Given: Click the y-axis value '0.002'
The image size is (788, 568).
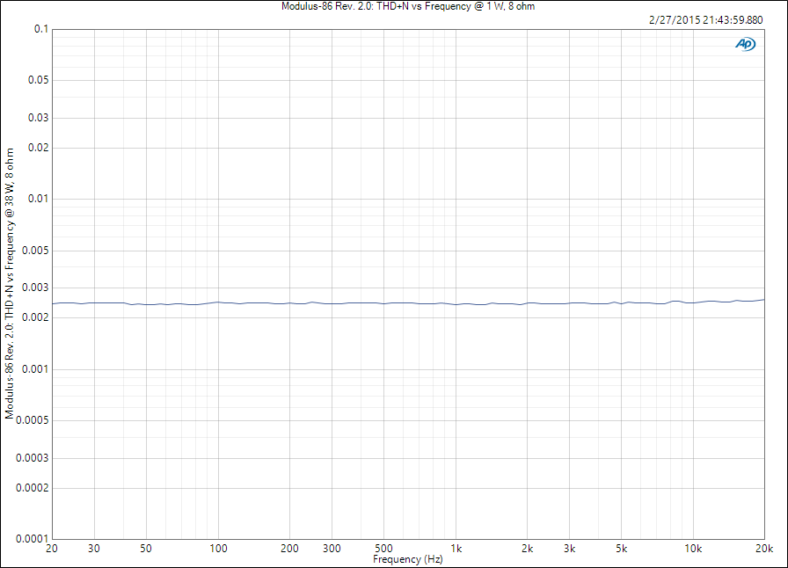Looking at the screenshot, I should [35, 317].
